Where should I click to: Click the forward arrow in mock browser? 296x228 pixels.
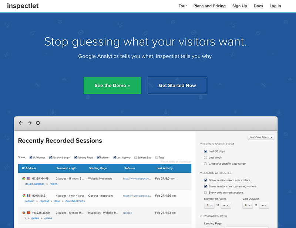pos(30,123)
